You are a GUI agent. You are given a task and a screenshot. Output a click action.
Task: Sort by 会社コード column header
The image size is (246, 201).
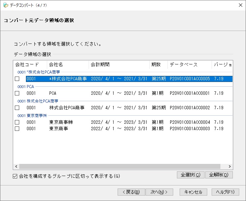click(x=30, y=64)
